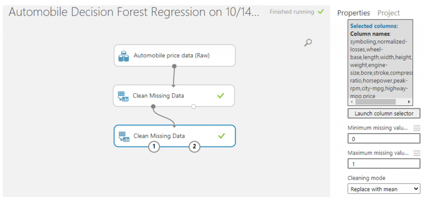Screen dimensions: 425x197
Task: Click right arrow of column list scrollbar
Action: pos(409,102)
